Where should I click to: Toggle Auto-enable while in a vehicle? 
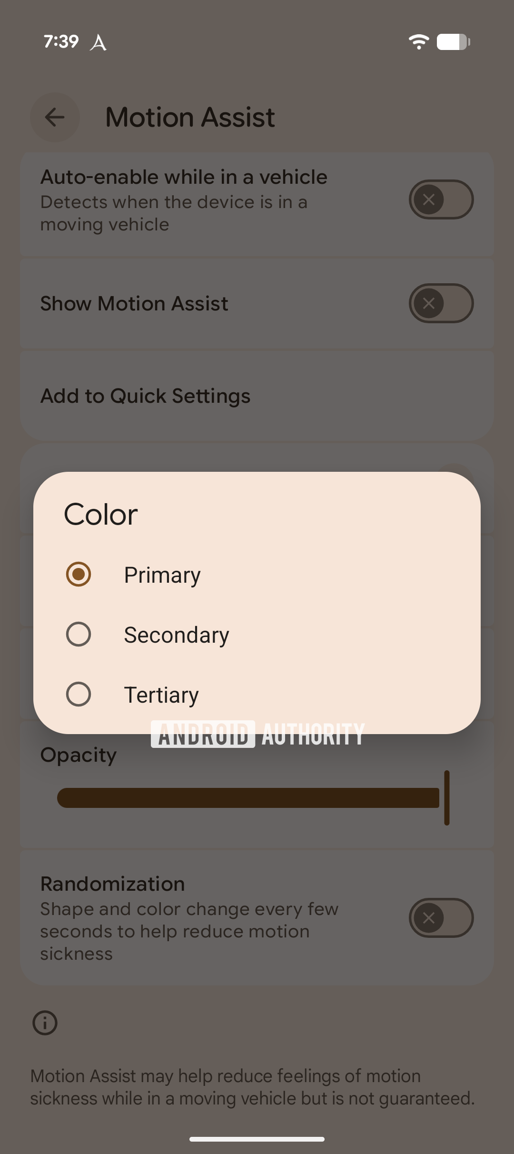point(441,199)
